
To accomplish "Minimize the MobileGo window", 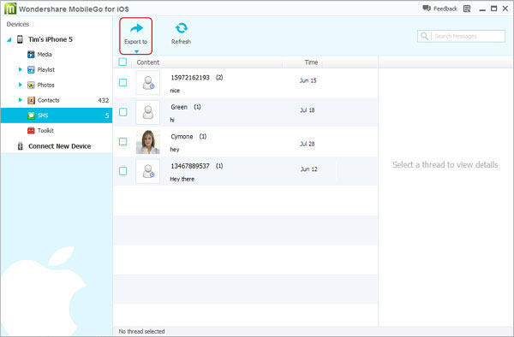I will (482, 9).
